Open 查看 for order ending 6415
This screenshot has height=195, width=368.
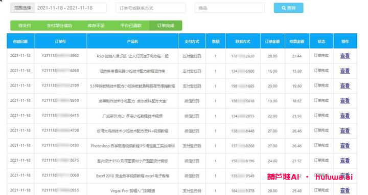tap(345, 116)
